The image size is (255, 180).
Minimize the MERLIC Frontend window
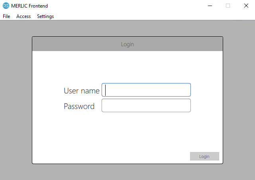pyautogui.click(x=210, y=6)
